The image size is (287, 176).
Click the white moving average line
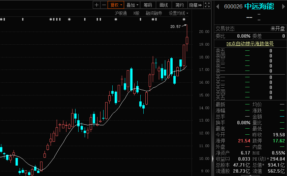[115, 111]
